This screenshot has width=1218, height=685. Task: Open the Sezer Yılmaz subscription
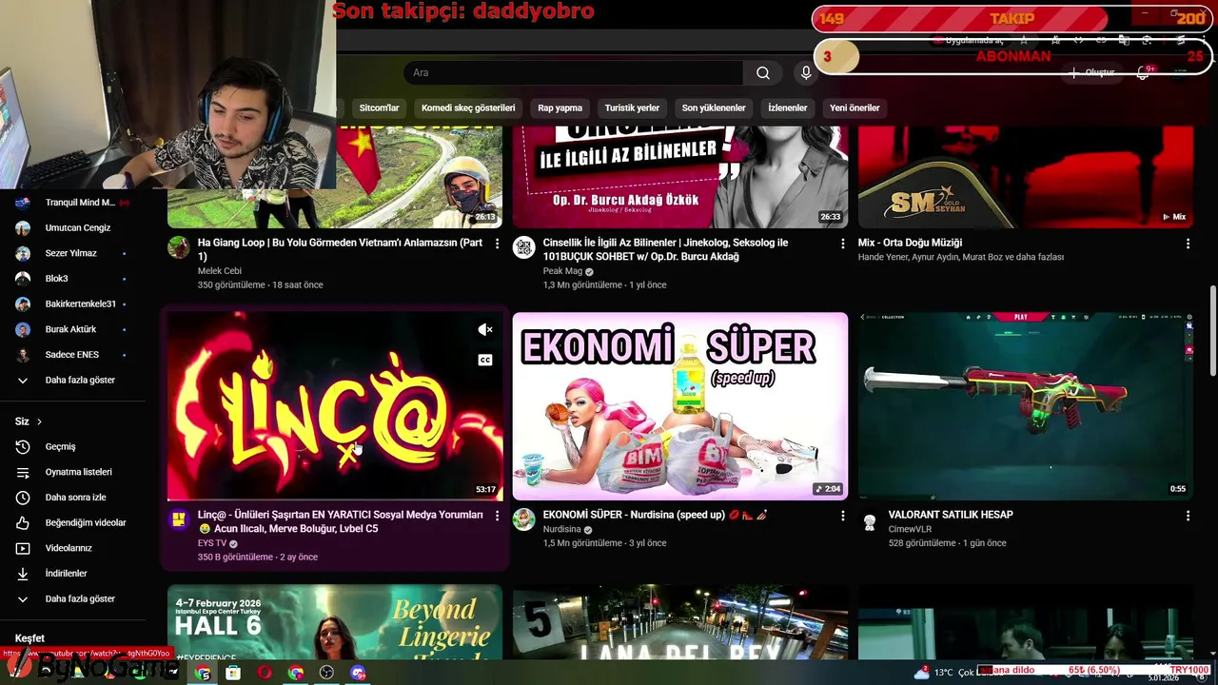point(72,253)
